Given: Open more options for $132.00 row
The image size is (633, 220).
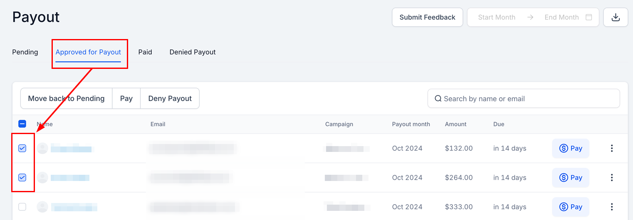Looking at the screenshot, I should point(611,148).
